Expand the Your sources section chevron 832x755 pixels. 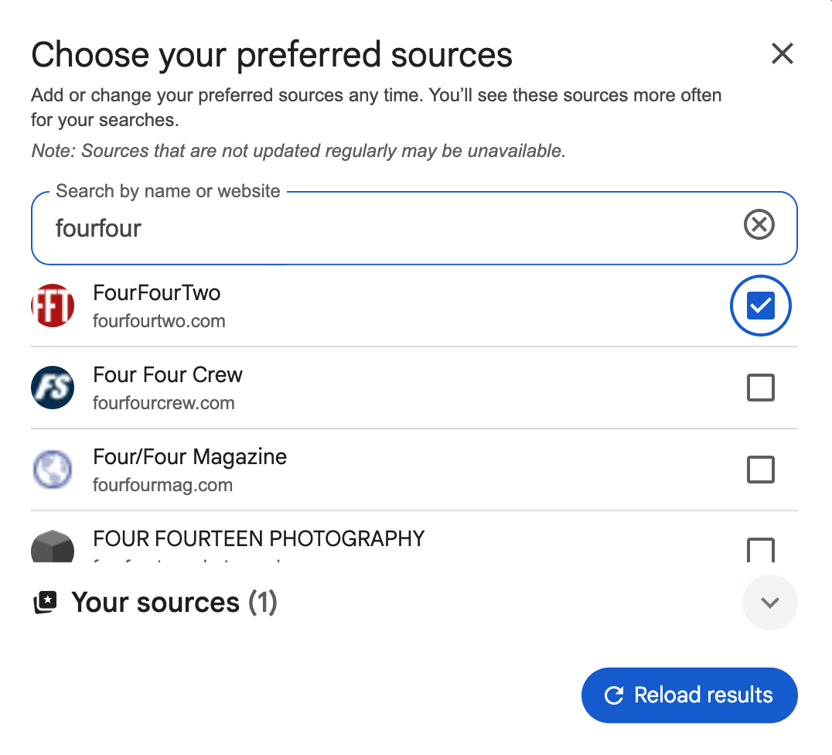click(769, 603)
